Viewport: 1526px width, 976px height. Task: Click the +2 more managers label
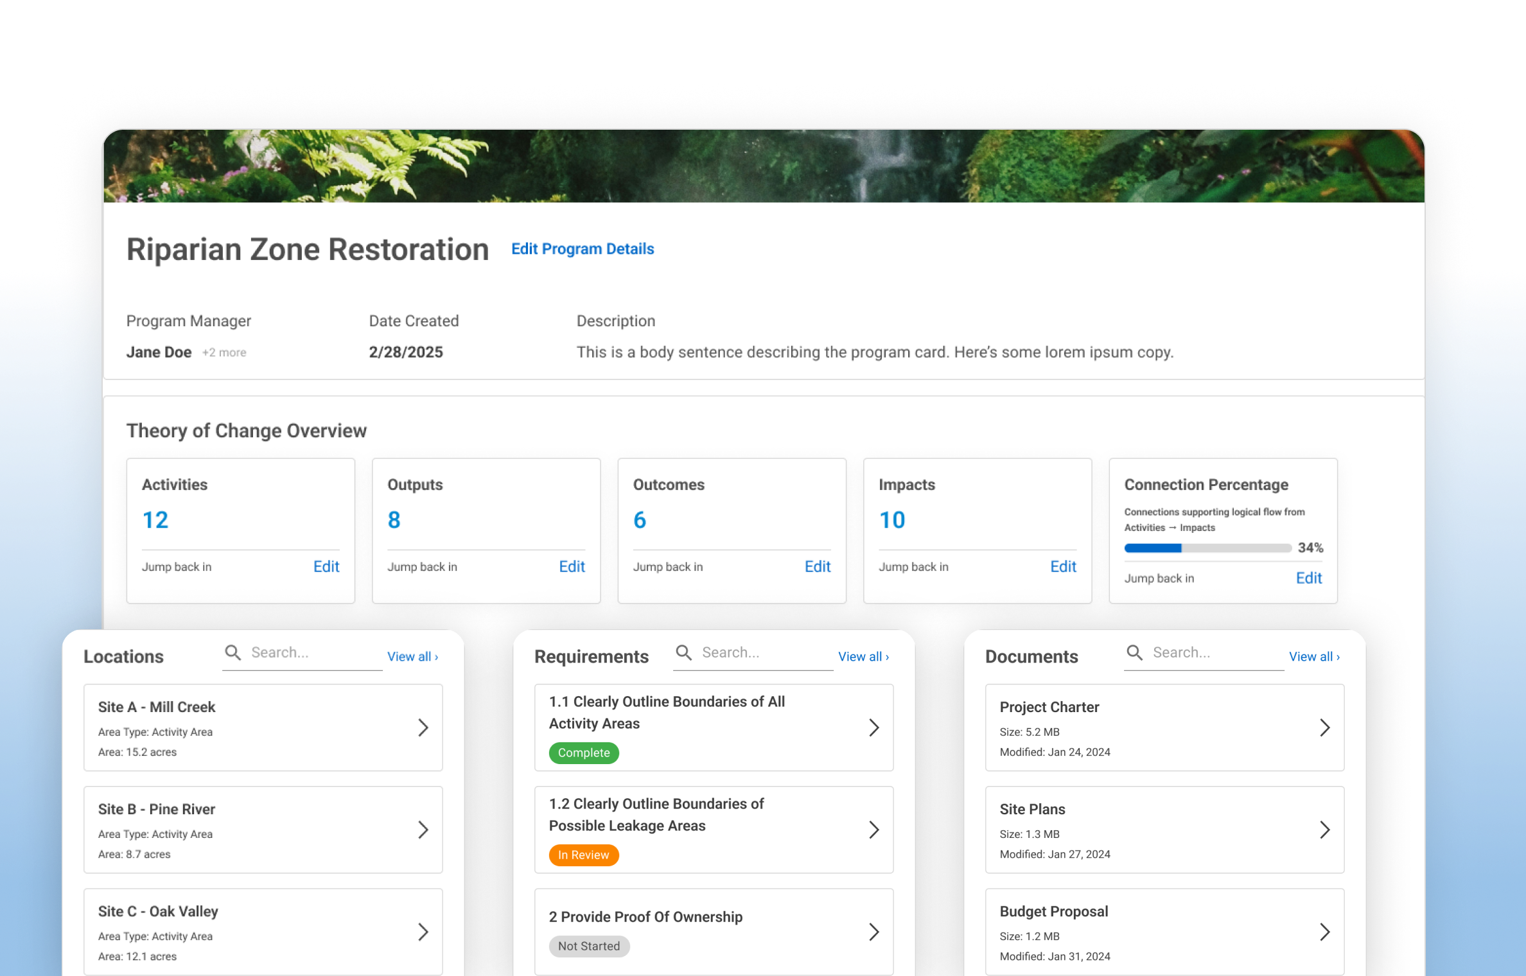(224, 353)
